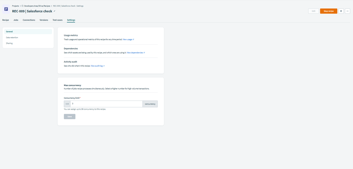Open the Recipe tab
Screen dimensions: 353x169
tap(6, 20)
